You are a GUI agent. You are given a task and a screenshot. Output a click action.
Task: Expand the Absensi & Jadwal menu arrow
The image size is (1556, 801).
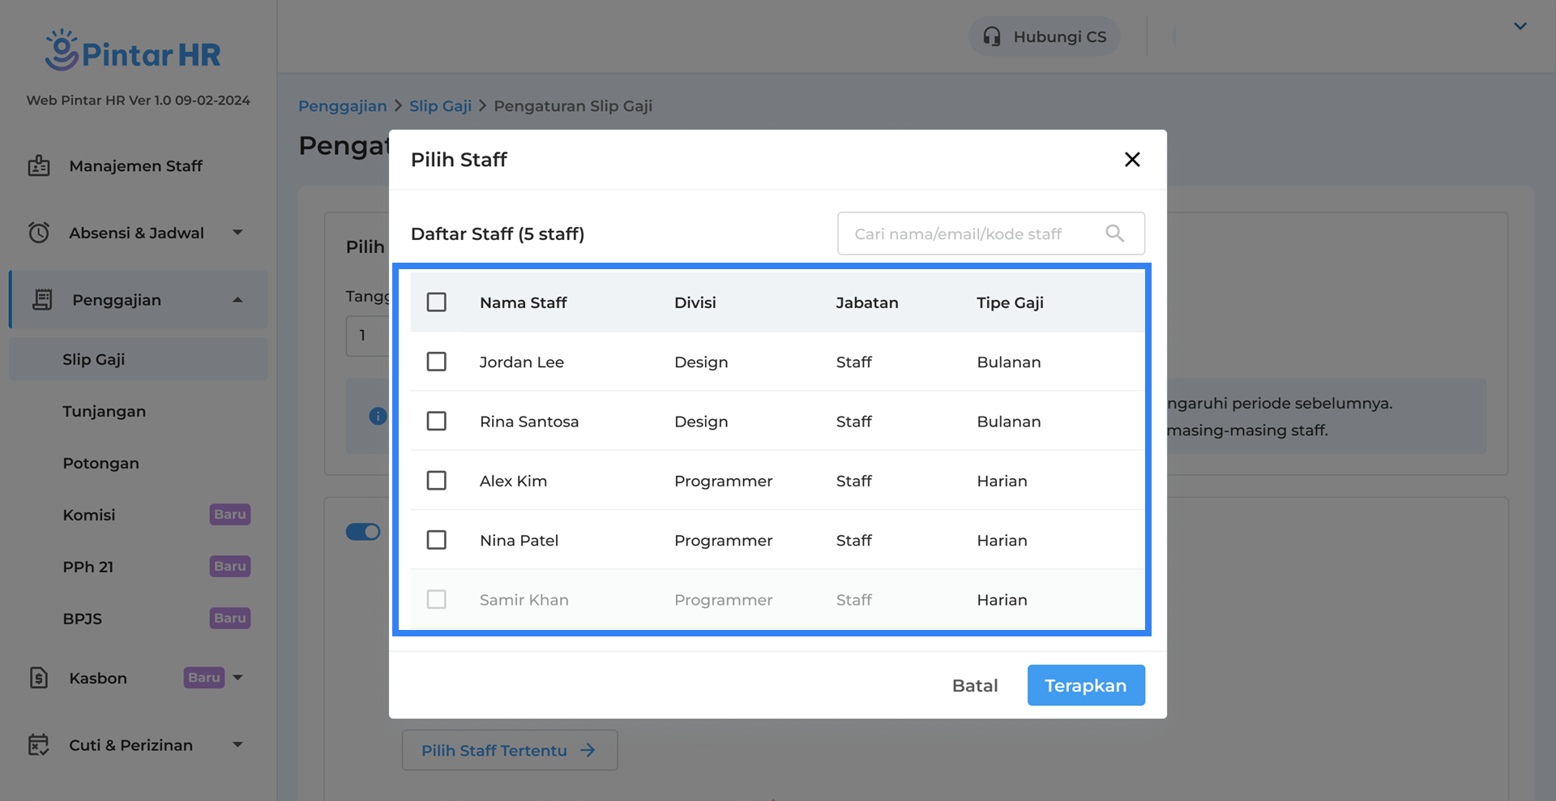pos(237,233)
